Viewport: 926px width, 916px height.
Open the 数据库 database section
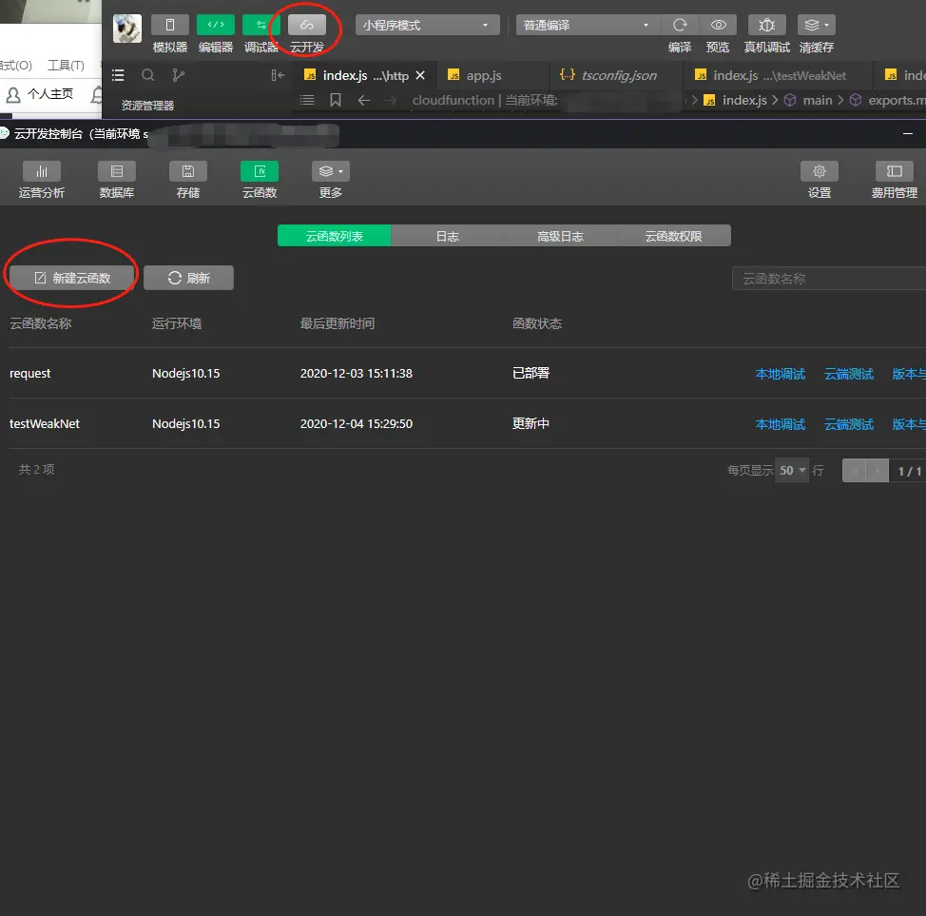[x=117, y=180]
